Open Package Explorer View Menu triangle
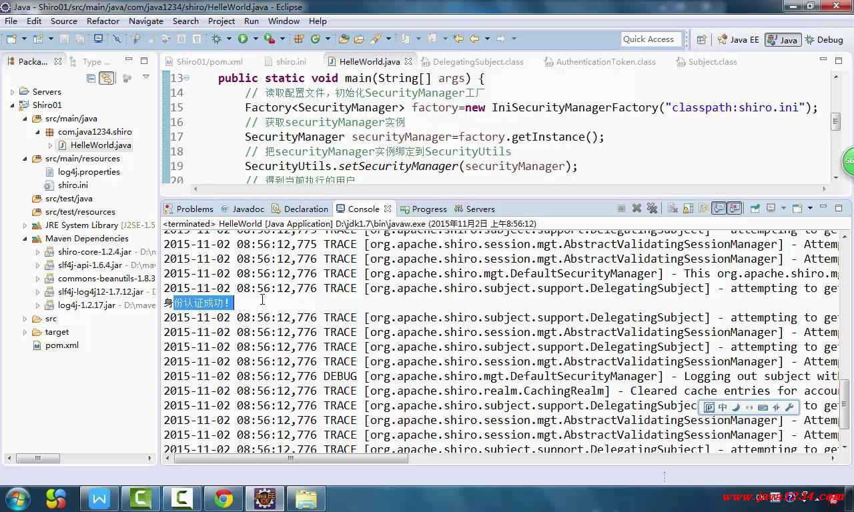 click(146, 77)
